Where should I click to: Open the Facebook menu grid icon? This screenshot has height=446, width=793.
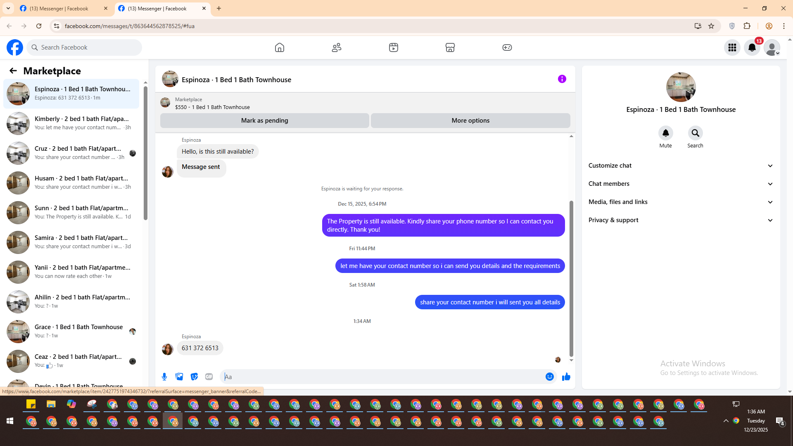pos(732,47)
